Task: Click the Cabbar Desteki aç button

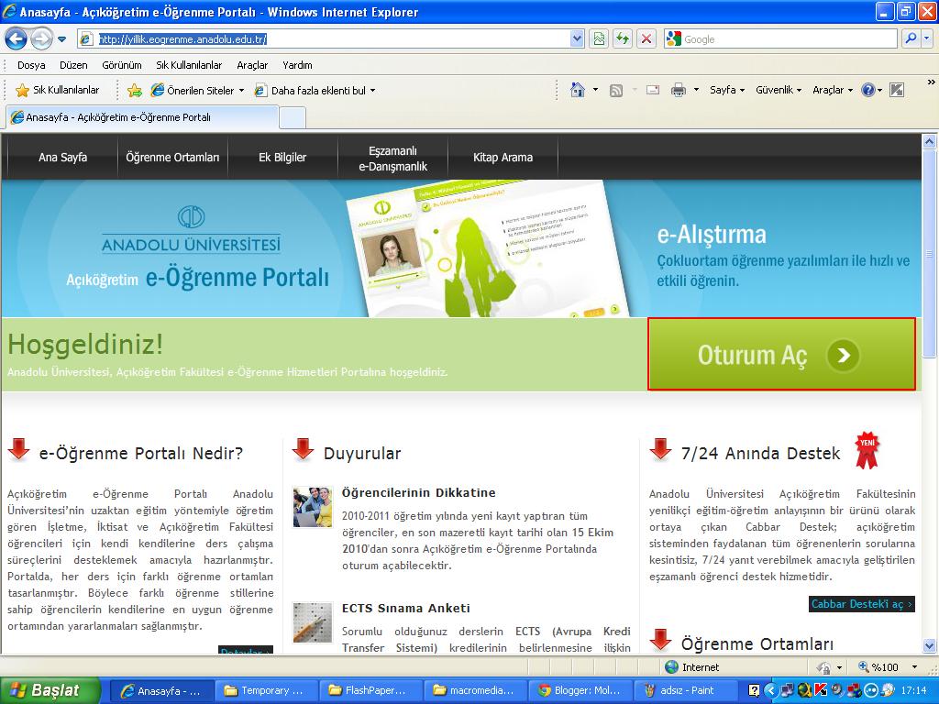Action: [x=862, y=604]
